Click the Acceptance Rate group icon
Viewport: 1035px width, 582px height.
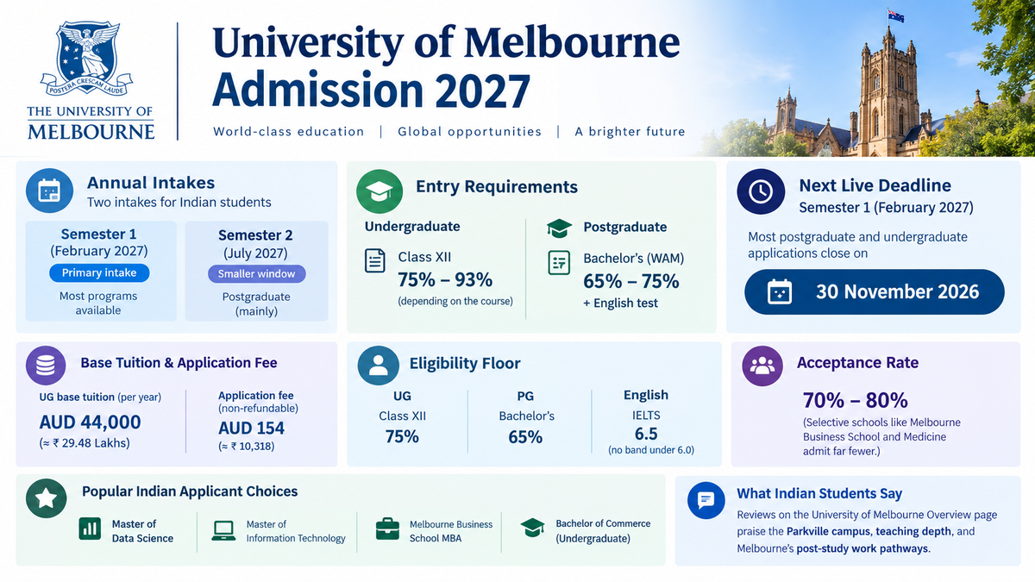point(762,366)
